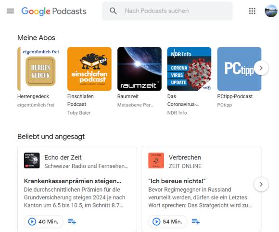Image resolution: width=279 pixels, height=232 pixels.
Task: Open the PCtipp podcast cover
Action: tap(239, 69)
